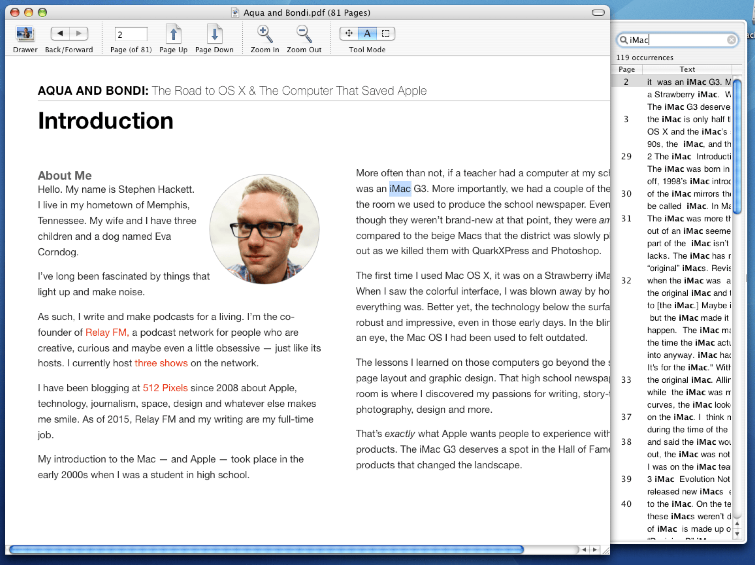Zoom Out with the magnifier icon
This screenshot has width=755, height=565.
click(304, 34)
